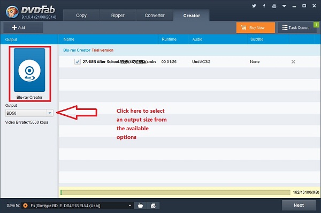This screenshot has width=321, height=213.
Task: Remove the After School mkv entry with X
Action: [293, 62]
